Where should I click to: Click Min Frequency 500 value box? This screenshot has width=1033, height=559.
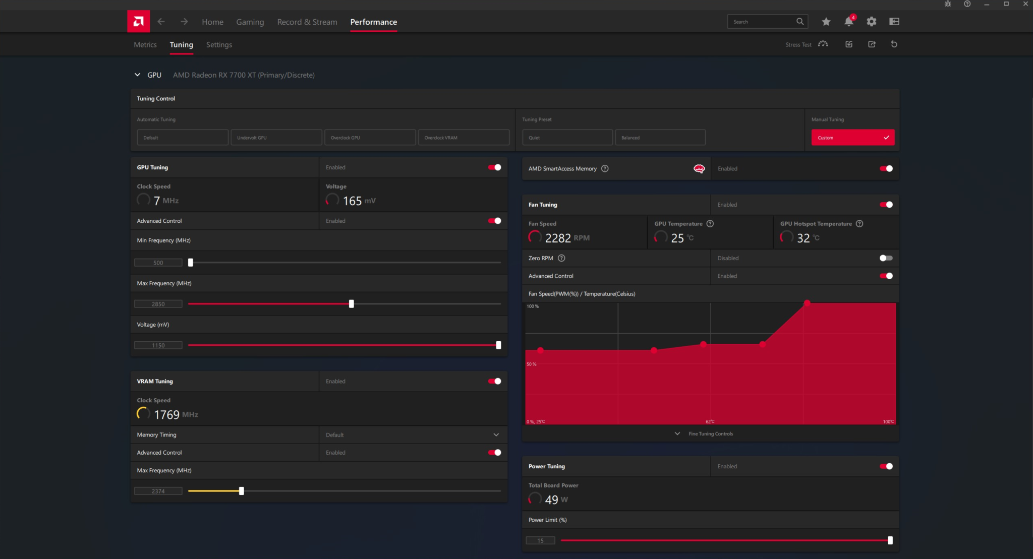point(158,263)
